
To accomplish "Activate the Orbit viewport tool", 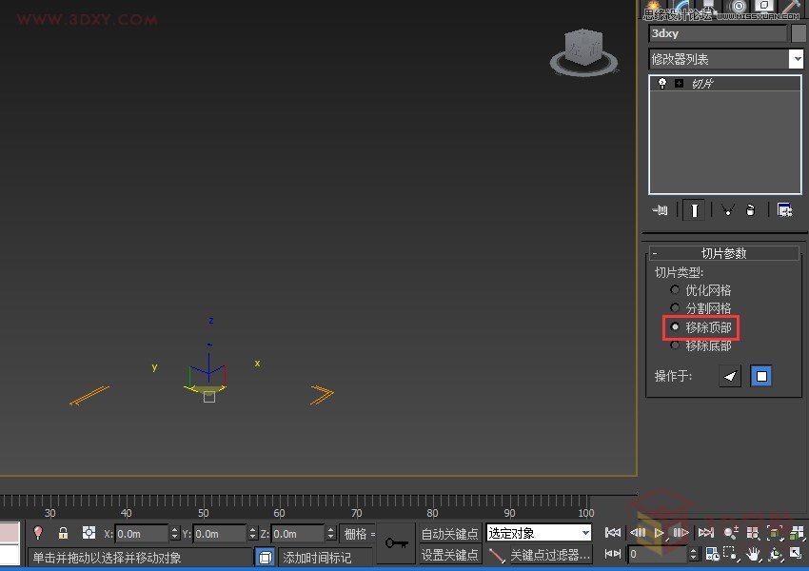I will coord(775,556).
